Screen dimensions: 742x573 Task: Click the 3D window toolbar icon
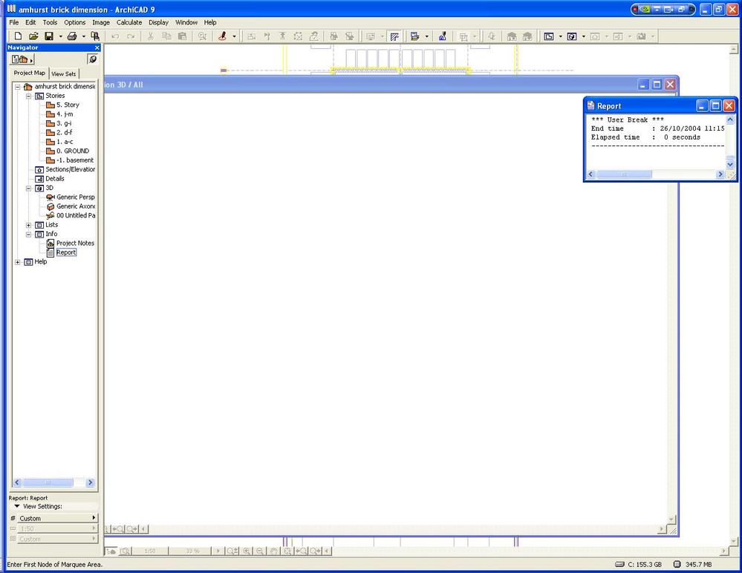point(572,36)
